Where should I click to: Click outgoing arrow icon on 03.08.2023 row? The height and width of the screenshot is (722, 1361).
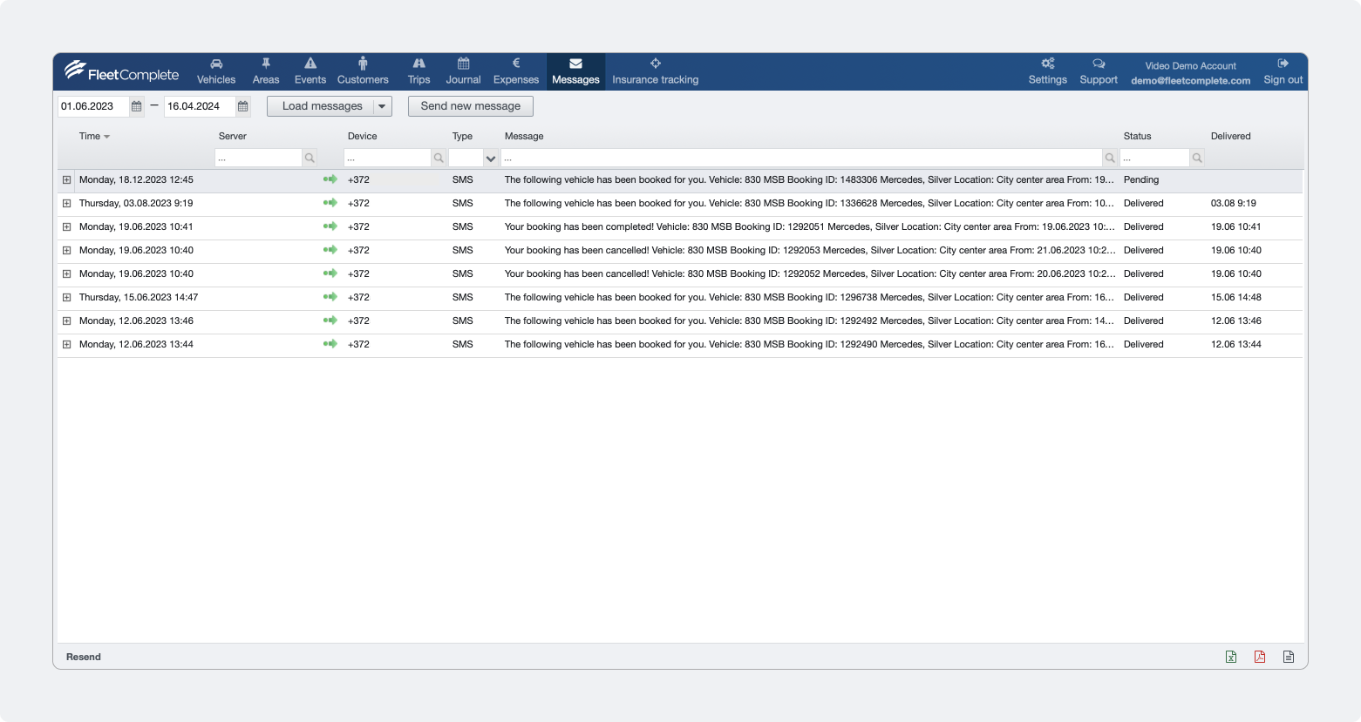[x=330, y=203]
